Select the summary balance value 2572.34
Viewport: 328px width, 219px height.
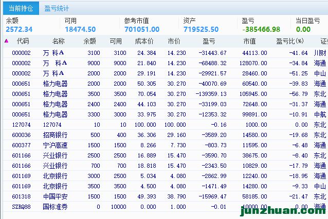click(19, 29)
